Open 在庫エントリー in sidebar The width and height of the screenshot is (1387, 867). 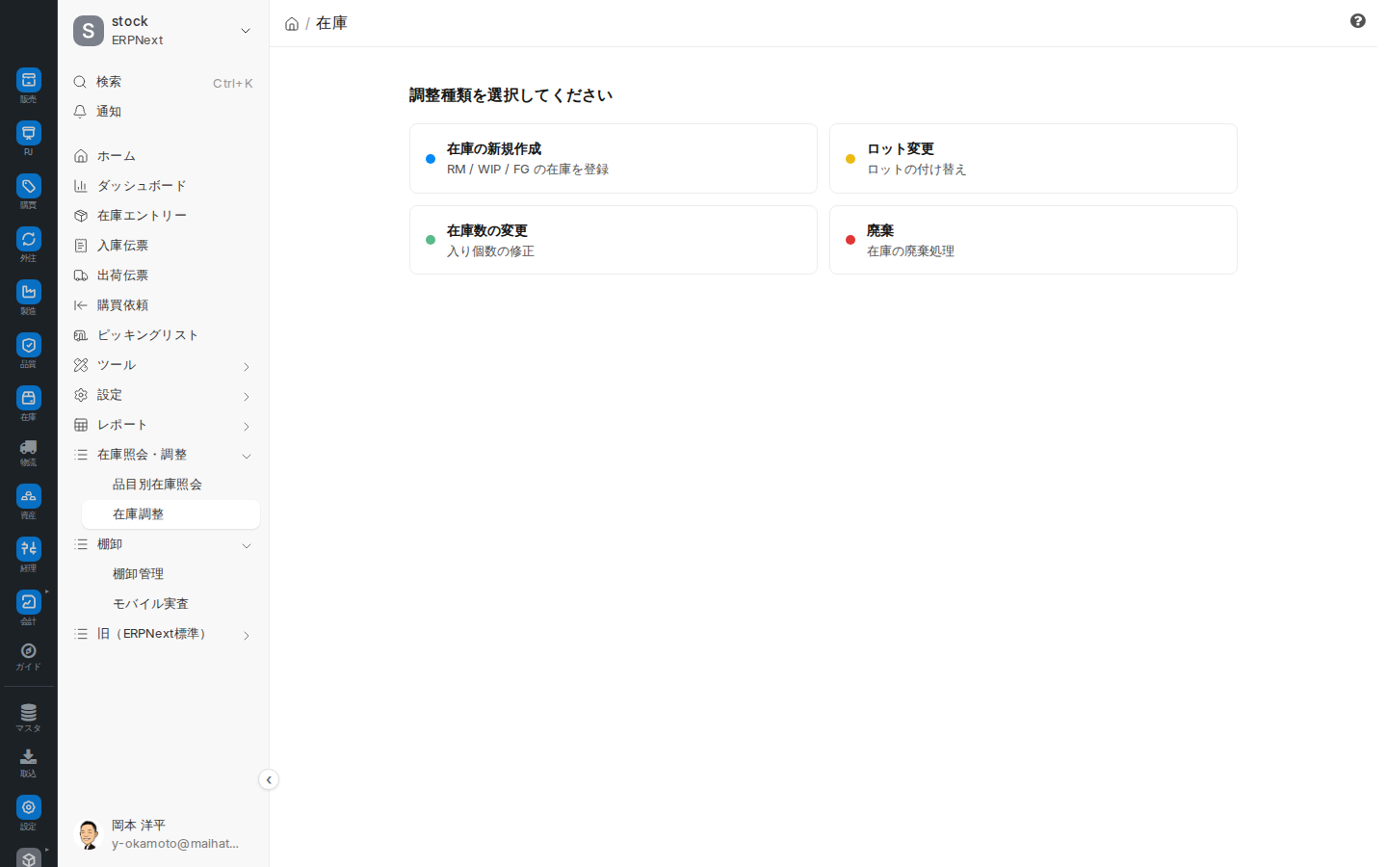[164, 216]
